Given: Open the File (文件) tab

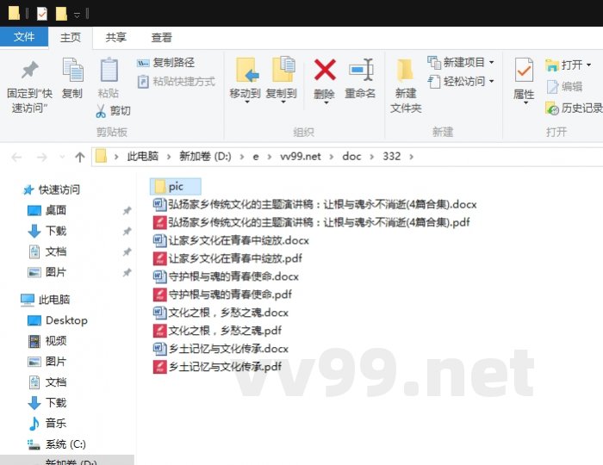Looking at the screenshot, I should click(24, 37).
